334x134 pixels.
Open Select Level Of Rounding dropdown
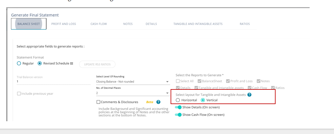click(x=133, y=82)
